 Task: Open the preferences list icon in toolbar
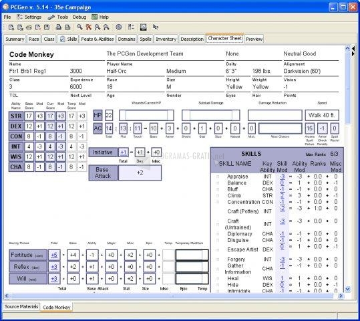tap(131, 27)
